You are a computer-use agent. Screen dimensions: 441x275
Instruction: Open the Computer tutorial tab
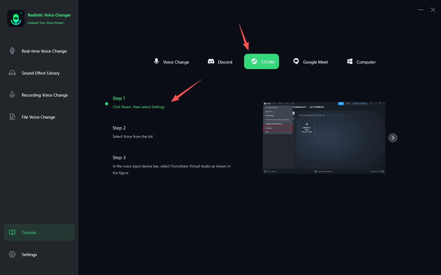pos(361,62)
